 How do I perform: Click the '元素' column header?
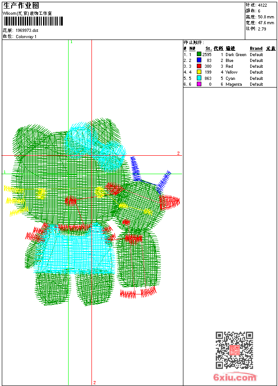pos(271,48)
